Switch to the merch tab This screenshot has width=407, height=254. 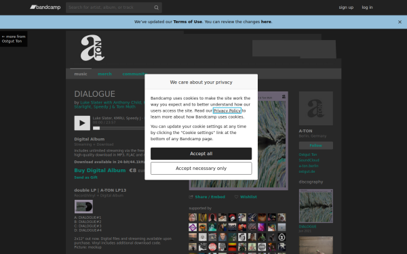pos(104,74)
